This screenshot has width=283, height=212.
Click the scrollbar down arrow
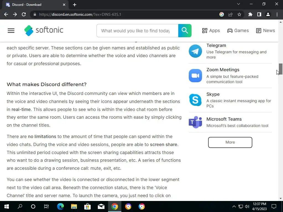click(x=281, y=198)
